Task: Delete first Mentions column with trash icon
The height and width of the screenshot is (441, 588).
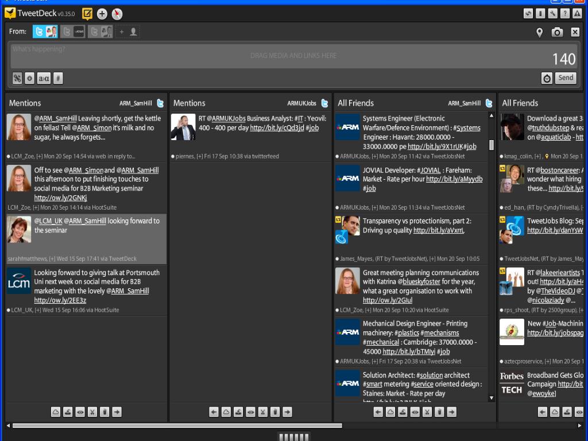Action: [105, 412]
